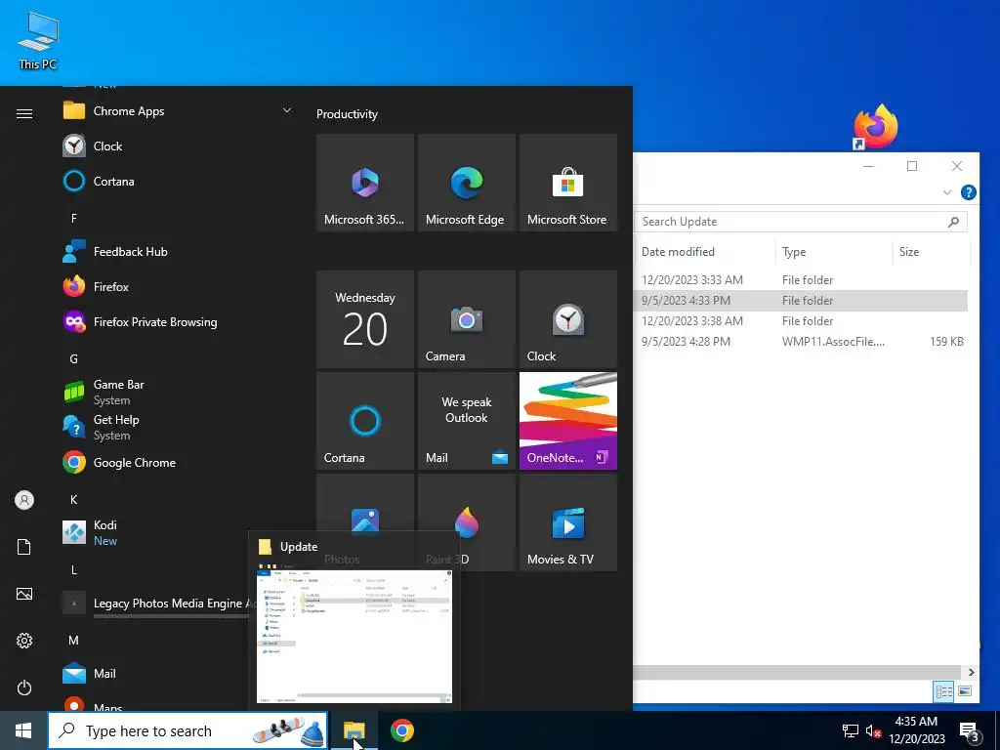Sort by the Type column header
1000x750 pixels.
pyautogui.click(x=794, y=252)
